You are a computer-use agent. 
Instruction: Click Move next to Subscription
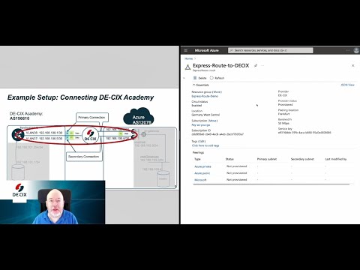pyautogui.click(x=213, y=121)
